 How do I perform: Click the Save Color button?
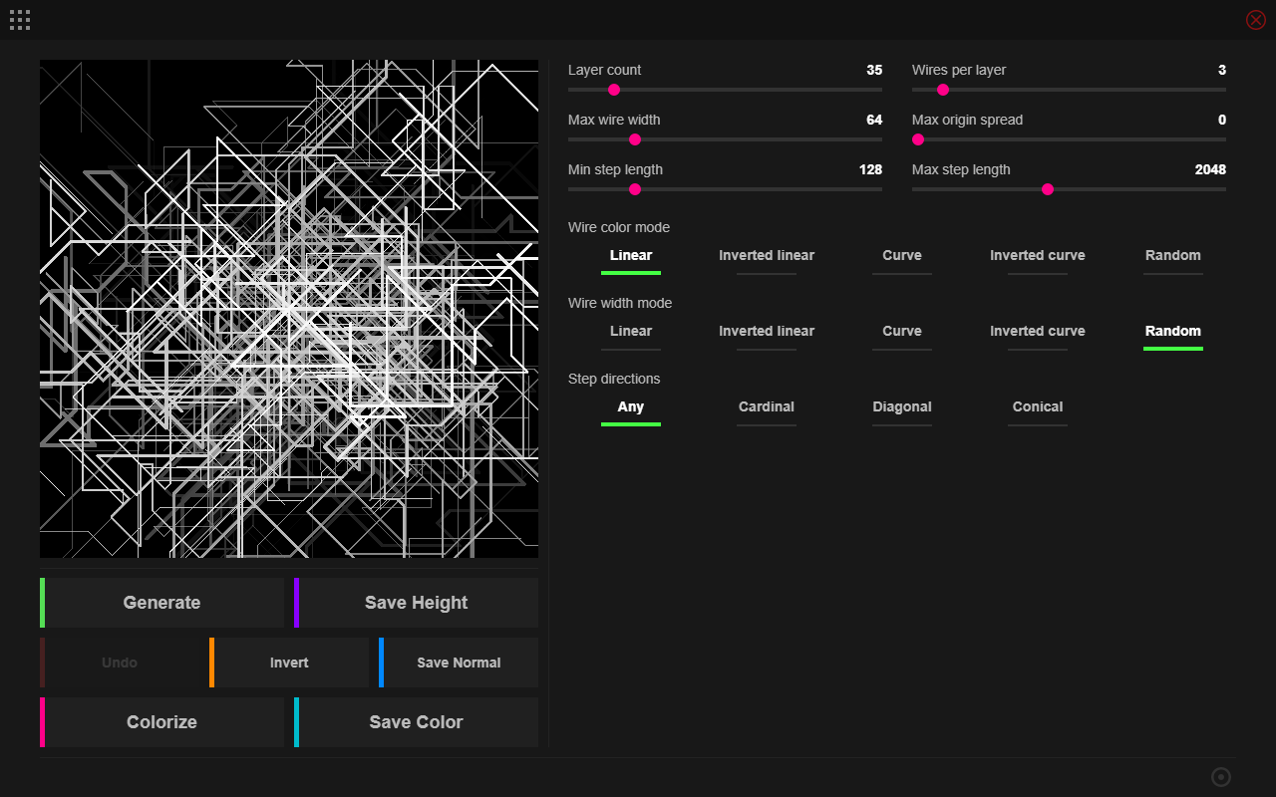416,722
